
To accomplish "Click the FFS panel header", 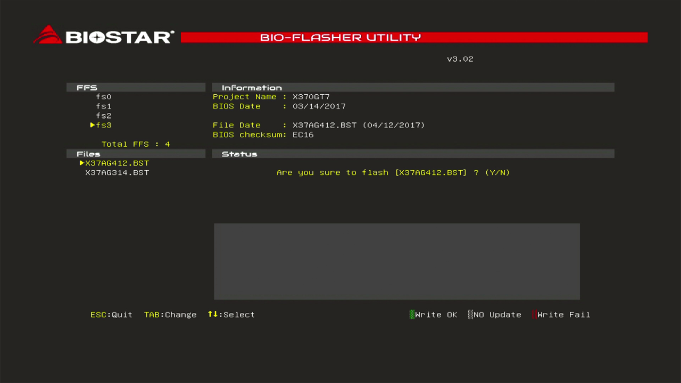I will [x=136, y=87].
